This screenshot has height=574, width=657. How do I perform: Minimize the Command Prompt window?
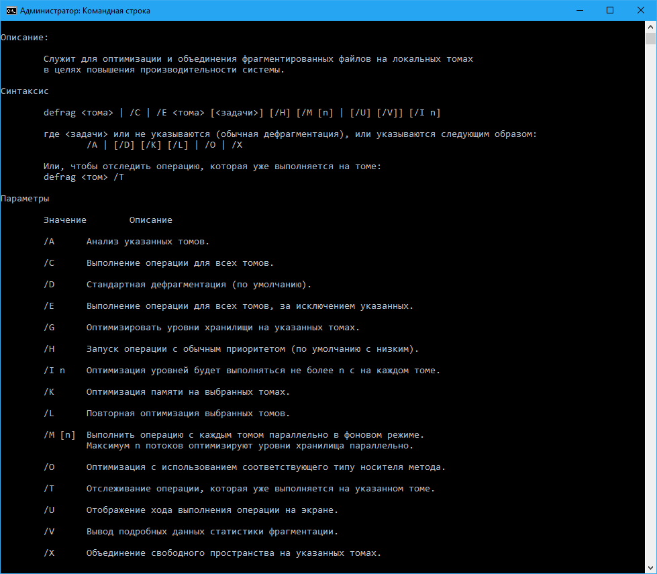(x=579, y=10)
